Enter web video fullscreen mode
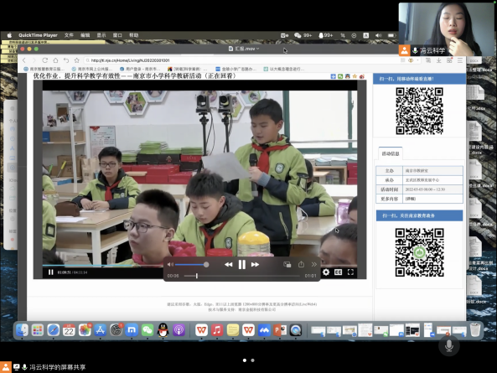 tap(350, 272)
